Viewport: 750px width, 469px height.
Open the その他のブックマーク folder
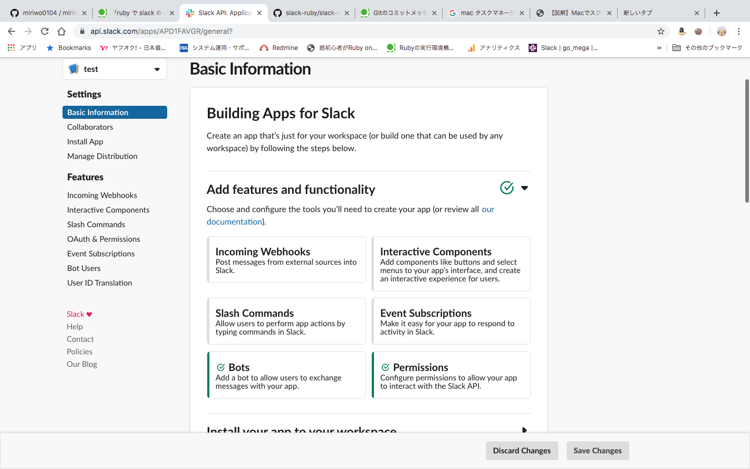click(x=707, y=48)
